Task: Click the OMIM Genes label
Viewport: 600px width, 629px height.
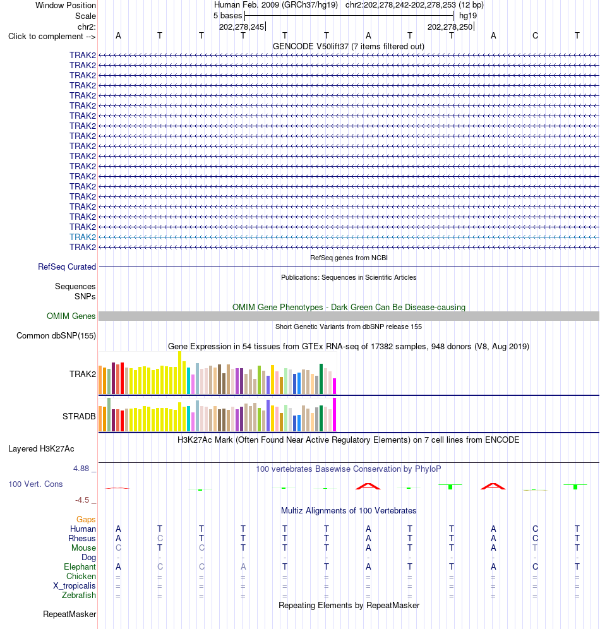Action: (71, 316)
